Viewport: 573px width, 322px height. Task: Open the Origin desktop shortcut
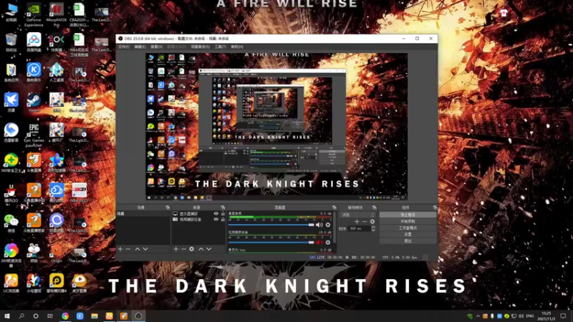click(57, 253)
